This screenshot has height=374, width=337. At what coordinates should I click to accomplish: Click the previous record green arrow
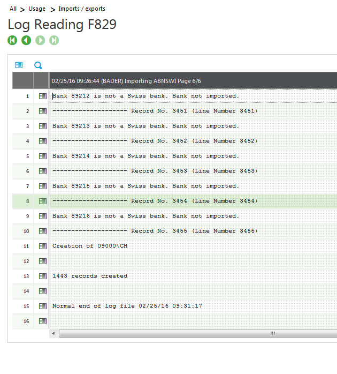26,40
